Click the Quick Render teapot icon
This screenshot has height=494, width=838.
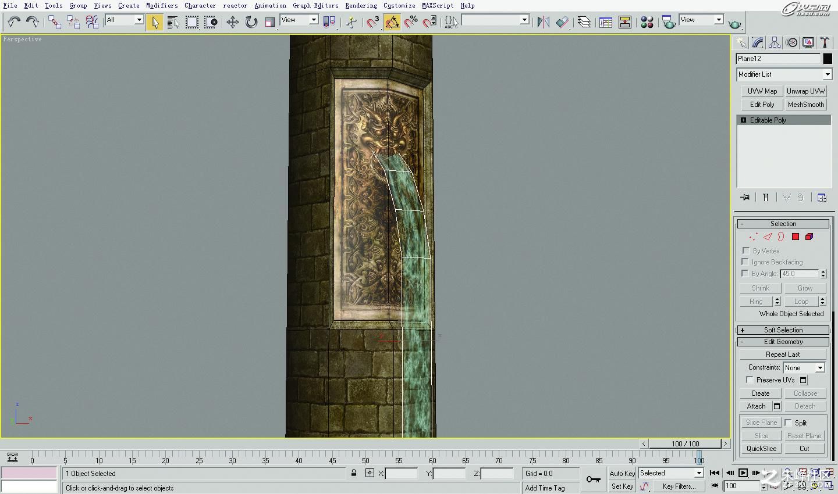(x=735, y=23)
